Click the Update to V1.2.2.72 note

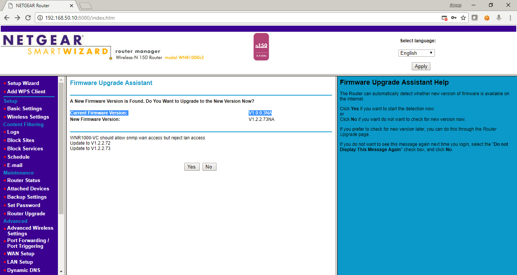[90, 143]
